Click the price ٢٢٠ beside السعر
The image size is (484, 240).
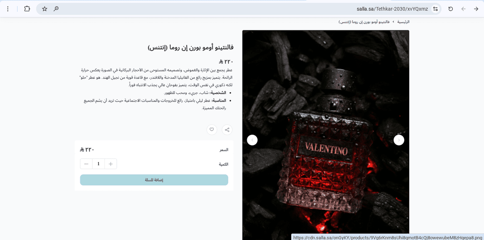(x=87, y=150)
